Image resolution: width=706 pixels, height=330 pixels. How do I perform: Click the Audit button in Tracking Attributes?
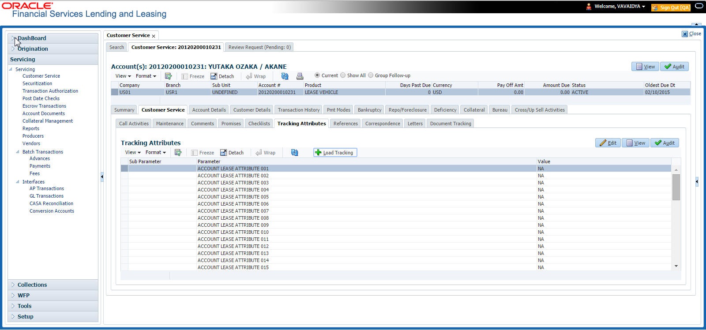click(665, 143)
